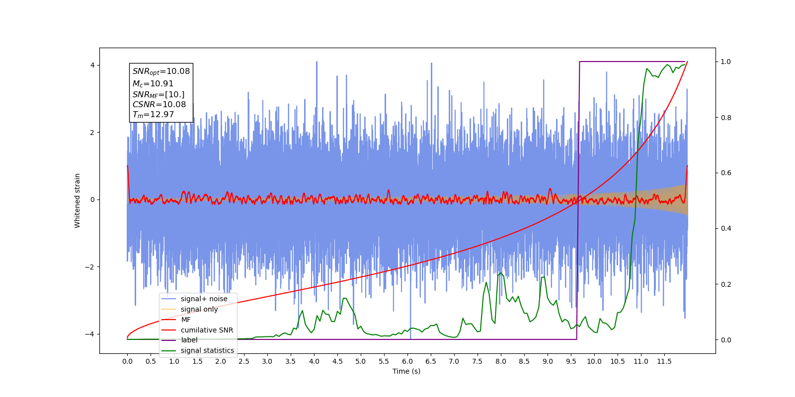Viewport: 795px width, 397px height.
Task: Click the CSNR=10.08 line in info box
Action: click(159, 104)
